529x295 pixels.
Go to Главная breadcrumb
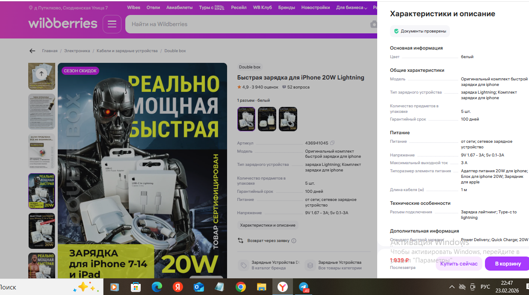[x=50, y=51]
